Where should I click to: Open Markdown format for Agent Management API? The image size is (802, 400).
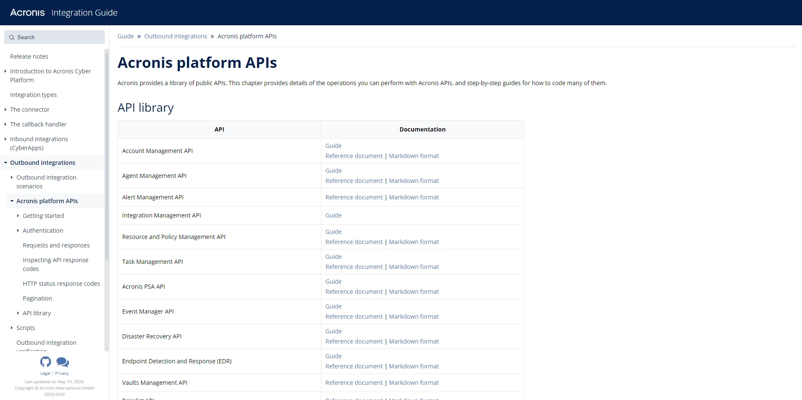pyautogui.click(x=414, y=181)
